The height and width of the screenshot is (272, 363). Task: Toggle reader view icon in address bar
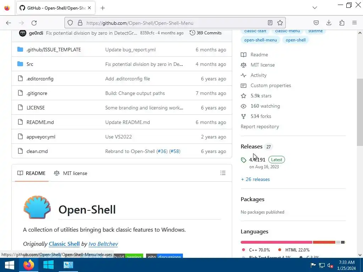270,23
